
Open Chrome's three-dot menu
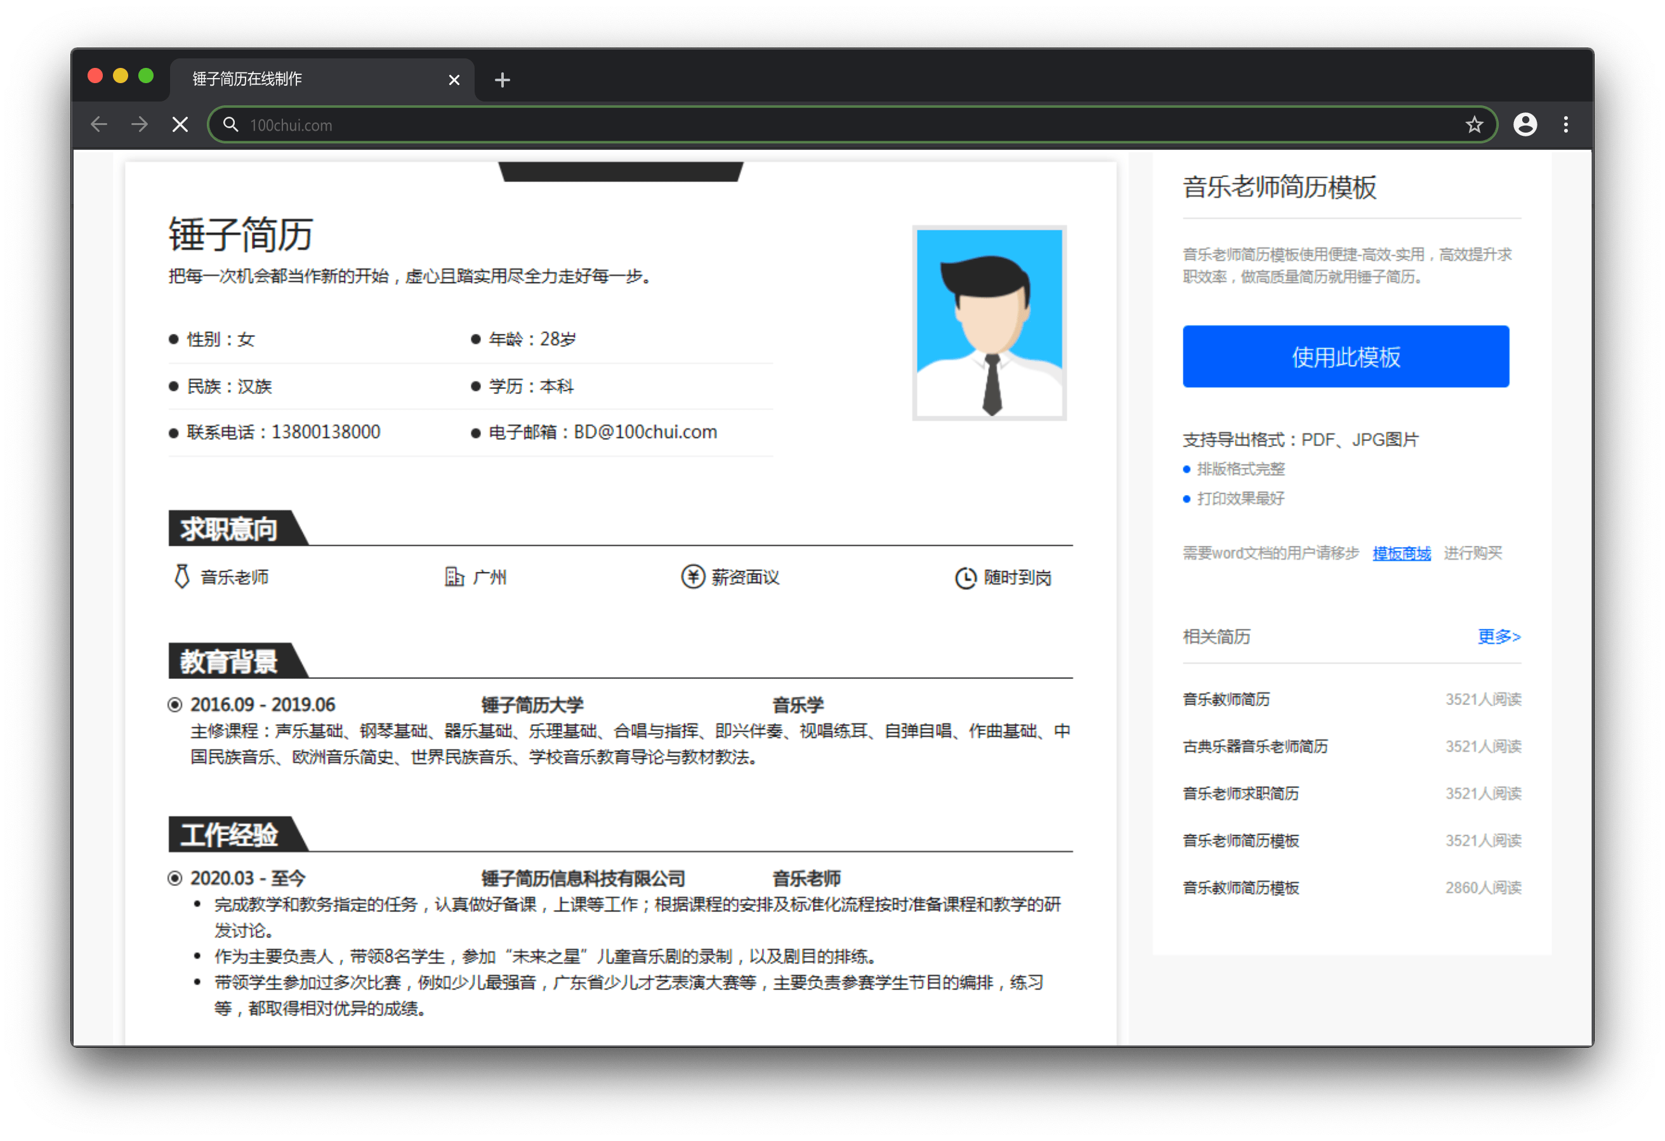pyautogui.click(x=1565, y=125)
